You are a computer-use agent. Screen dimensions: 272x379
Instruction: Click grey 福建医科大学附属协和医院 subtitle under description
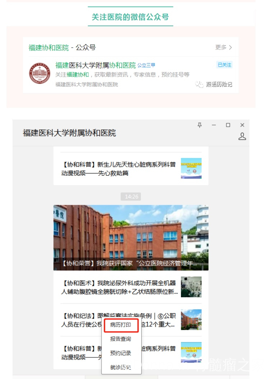(x=86, y=84)
